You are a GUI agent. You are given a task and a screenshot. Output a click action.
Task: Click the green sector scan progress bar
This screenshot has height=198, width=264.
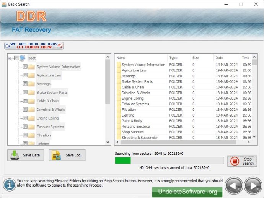pyautogui.click(x=169, y=161)
